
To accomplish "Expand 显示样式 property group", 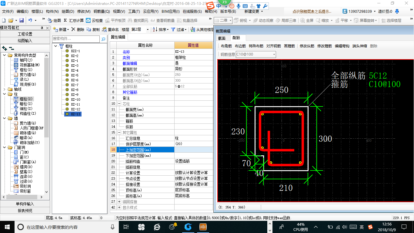I will 119,208.
